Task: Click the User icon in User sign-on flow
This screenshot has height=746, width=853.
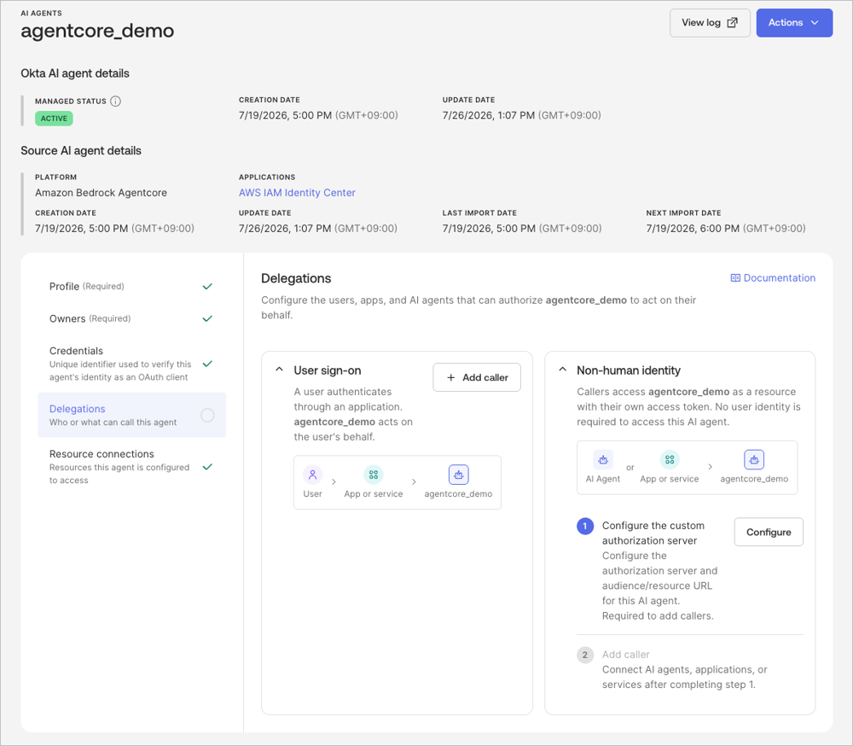Action: (x=313, y=475)
